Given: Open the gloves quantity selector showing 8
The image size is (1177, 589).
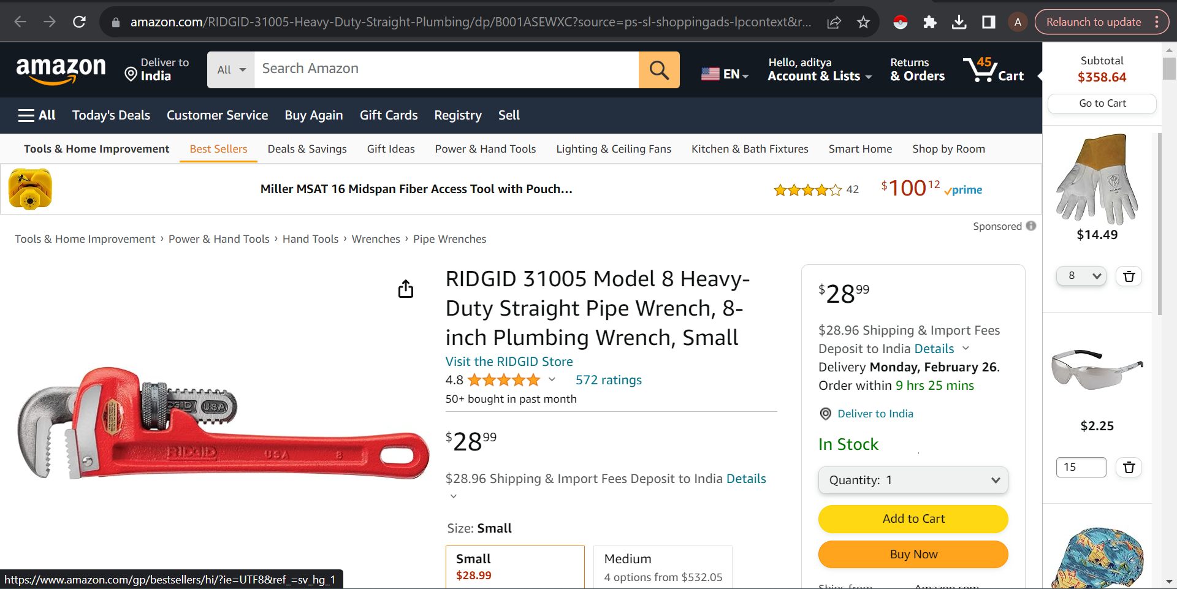Looking at the screenshot, I should (1081, 276).
